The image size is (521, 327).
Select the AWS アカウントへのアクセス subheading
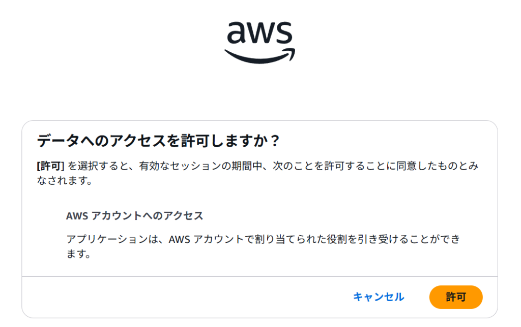134,216
